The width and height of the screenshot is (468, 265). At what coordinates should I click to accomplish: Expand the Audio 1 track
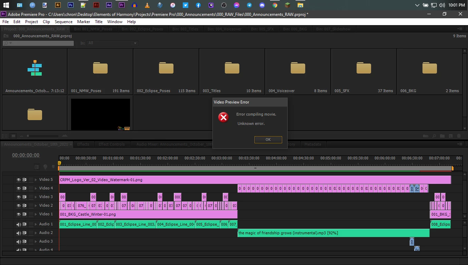[36, 224]
